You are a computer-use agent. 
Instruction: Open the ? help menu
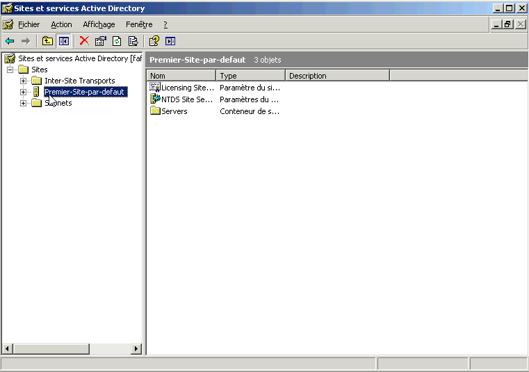point(165,24)
